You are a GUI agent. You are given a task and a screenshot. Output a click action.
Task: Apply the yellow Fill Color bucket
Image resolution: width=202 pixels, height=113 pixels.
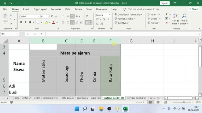coord(46,22)
